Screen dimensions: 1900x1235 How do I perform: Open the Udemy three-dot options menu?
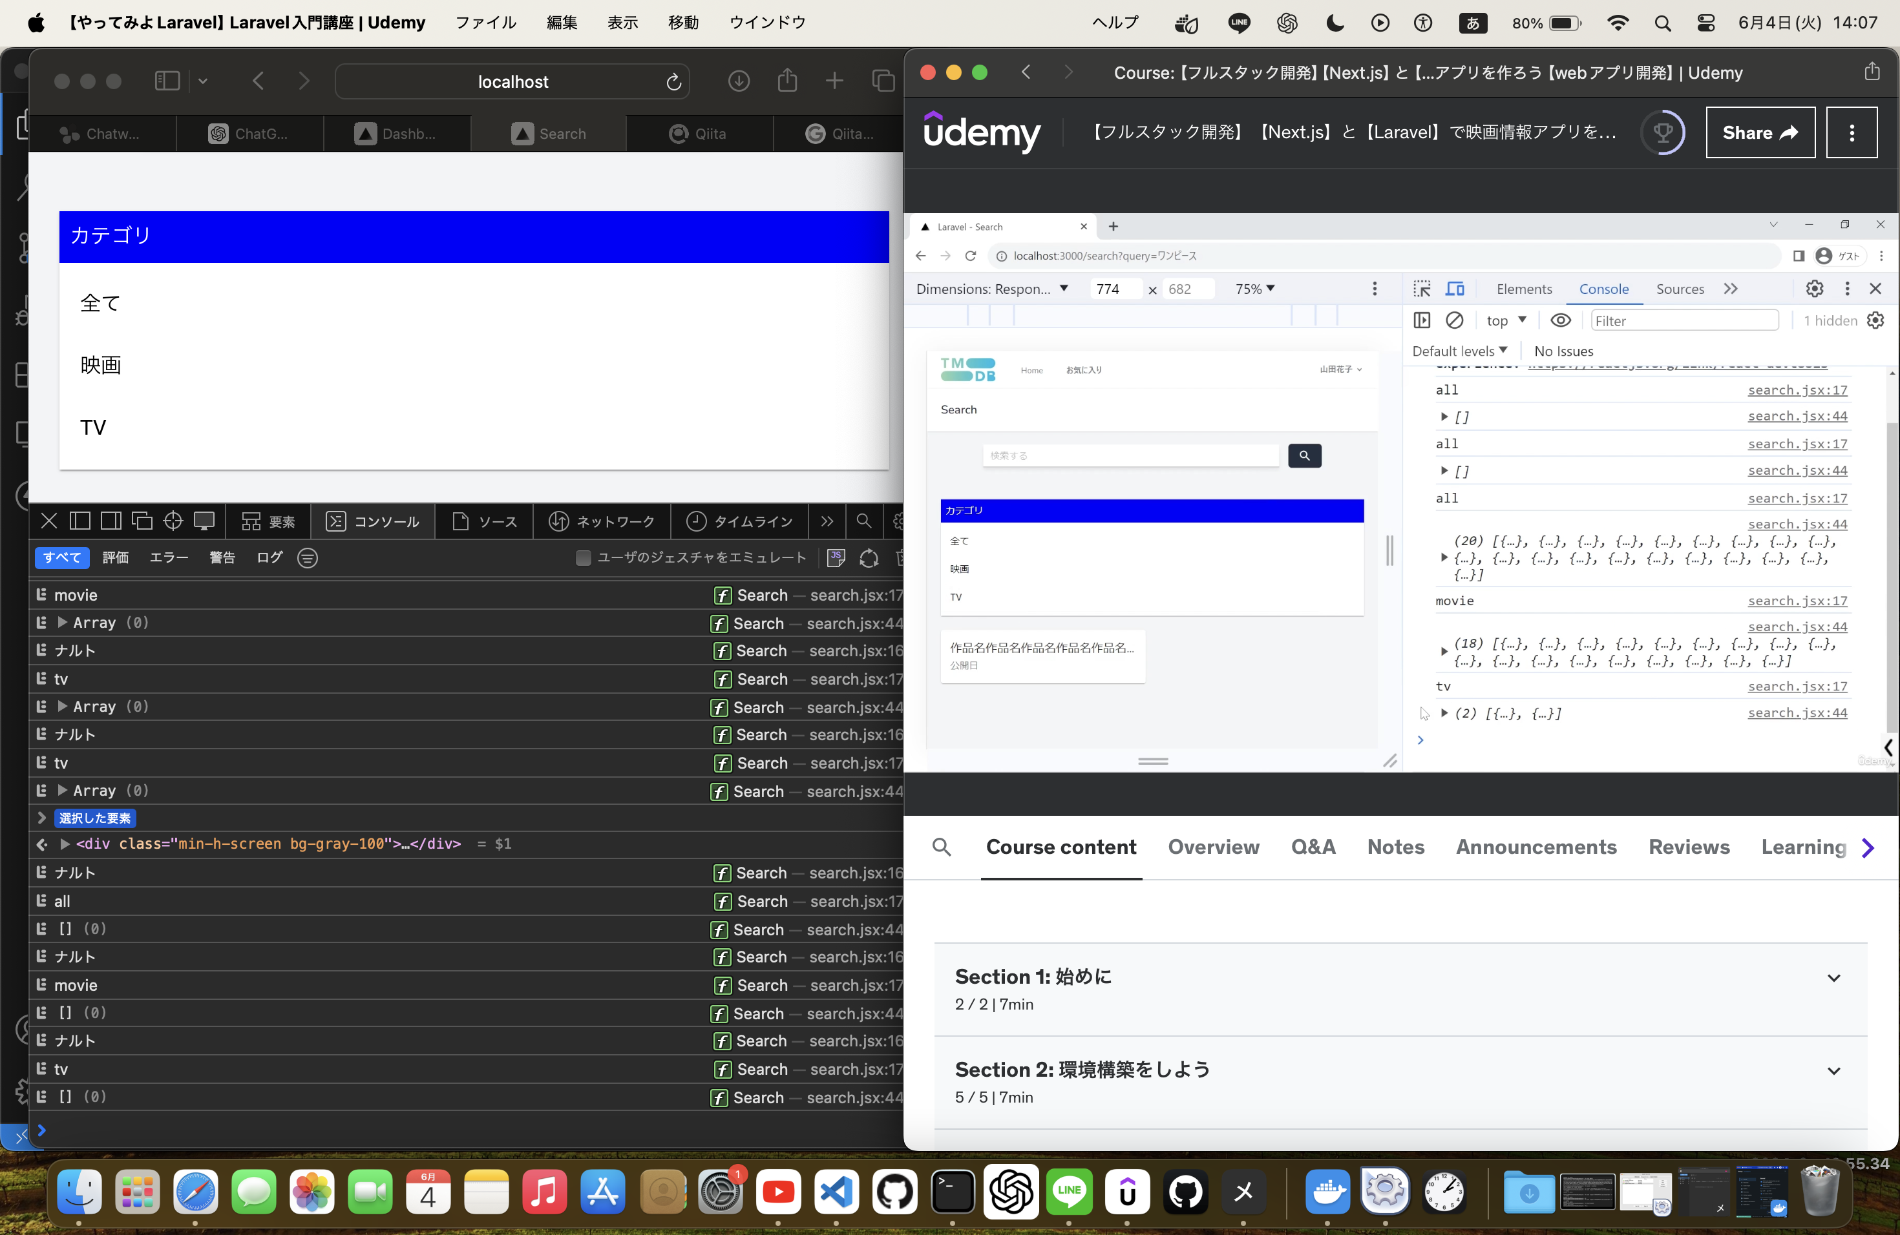click(x=1852, y=132)
